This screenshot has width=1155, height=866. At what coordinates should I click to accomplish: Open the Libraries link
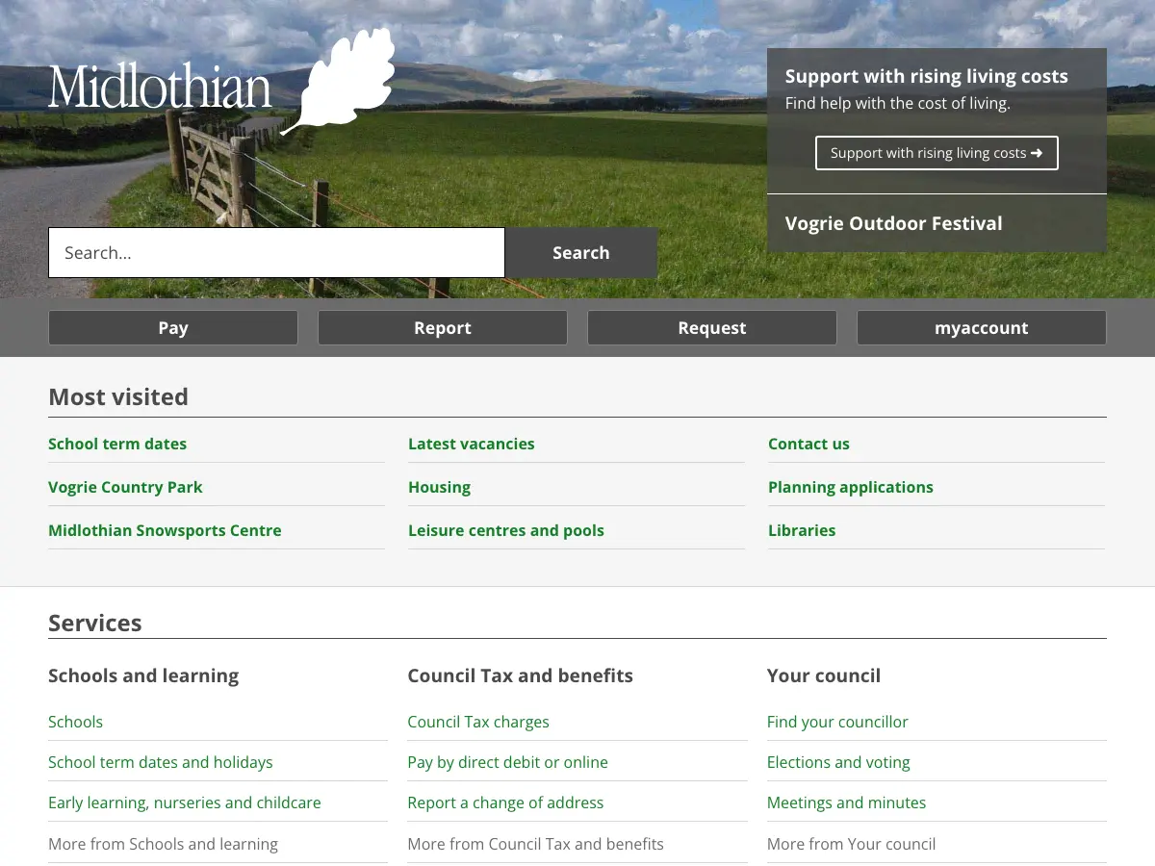(x=802, y=530)
